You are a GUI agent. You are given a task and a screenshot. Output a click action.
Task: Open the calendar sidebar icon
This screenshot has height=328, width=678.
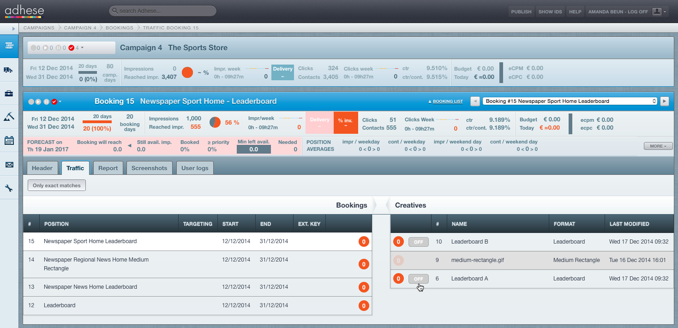[x=9, y=141]
